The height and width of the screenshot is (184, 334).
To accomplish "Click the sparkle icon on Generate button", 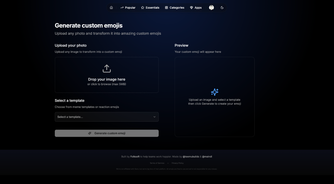I will point(90,133).
